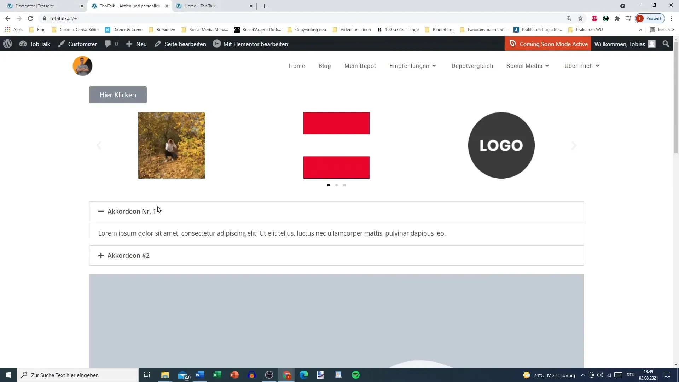
Task: Click the admin bar search magnifier
Action: pos(666,44)
